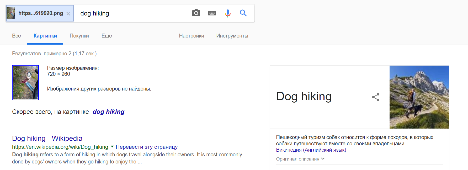Viewport: 468px width, 170px height.
Task: Select the Картинки tab
Action: 45,36
